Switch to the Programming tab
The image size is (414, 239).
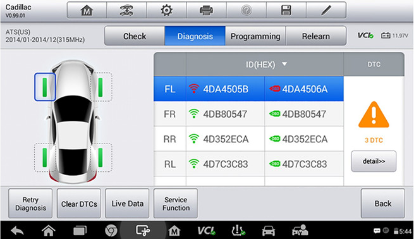[x=255, y=36]
